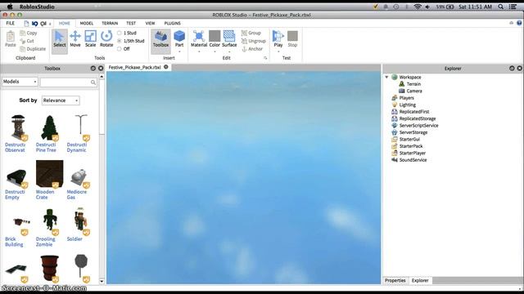The image size is (524, 294).
Task: Open the Surface dropdown arrow
Action: 229,51
